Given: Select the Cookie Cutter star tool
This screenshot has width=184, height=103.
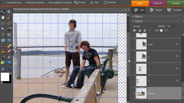Looking at the screenshot, I should (x=3, y=40).
